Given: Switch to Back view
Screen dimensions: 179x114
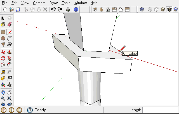Looking at the screenshot, I should coord(121,9).
